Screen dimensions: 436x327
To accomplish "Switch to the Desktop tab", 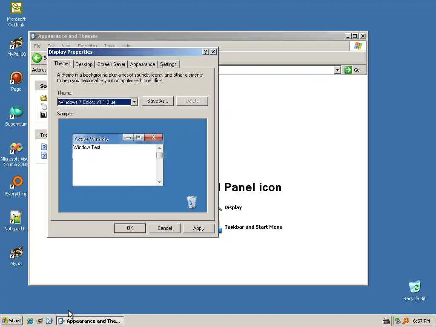I will tap(84, 64).
